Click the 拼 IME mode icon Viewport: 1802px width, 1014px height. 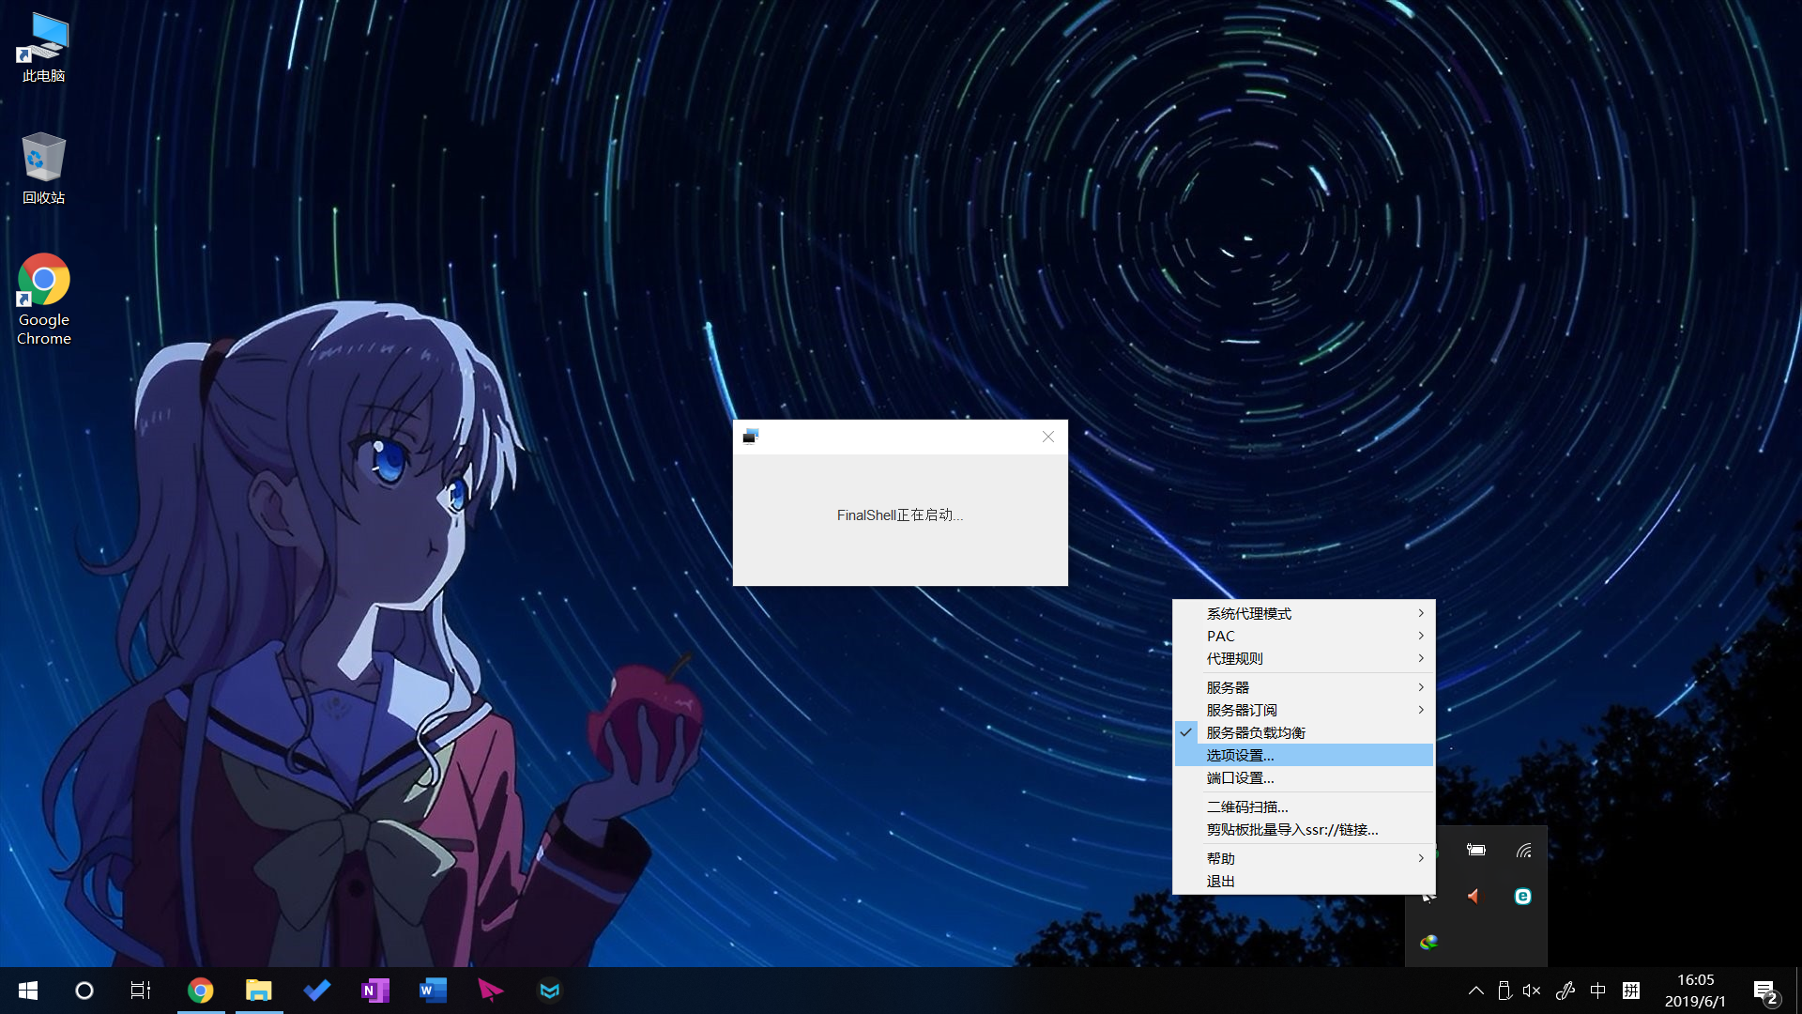click(x=1631, y=991)
